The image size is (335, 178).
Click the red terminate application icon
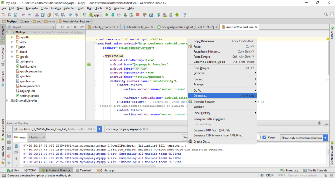click(9, 156)
